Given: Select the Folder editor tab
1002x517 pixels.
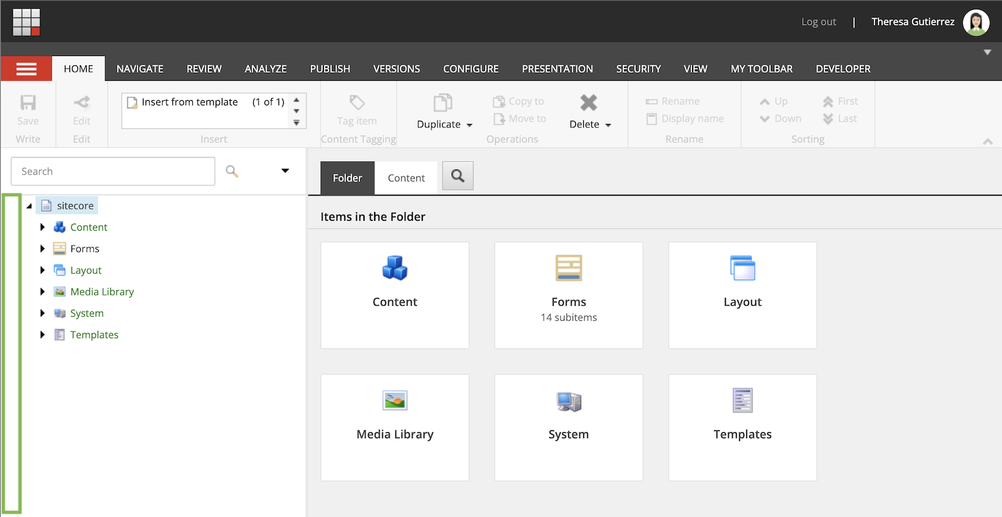Looking at the screenshot, I should 347,178.
